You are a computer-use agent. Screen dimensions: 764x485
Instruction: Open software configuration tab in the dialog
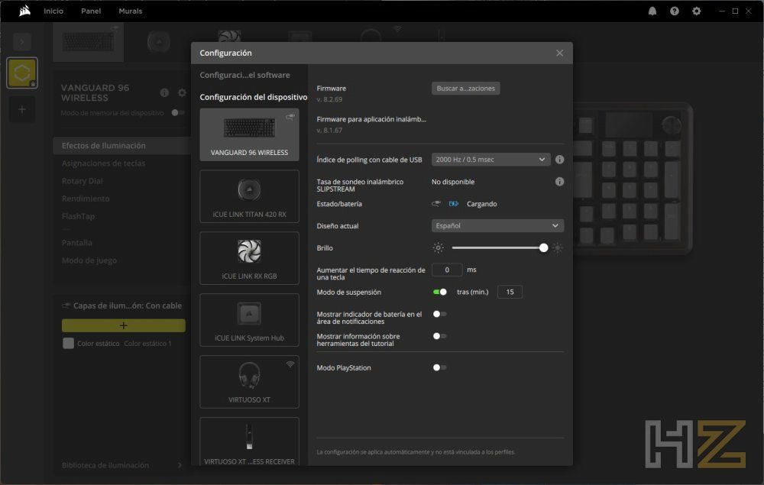(244, 75)
